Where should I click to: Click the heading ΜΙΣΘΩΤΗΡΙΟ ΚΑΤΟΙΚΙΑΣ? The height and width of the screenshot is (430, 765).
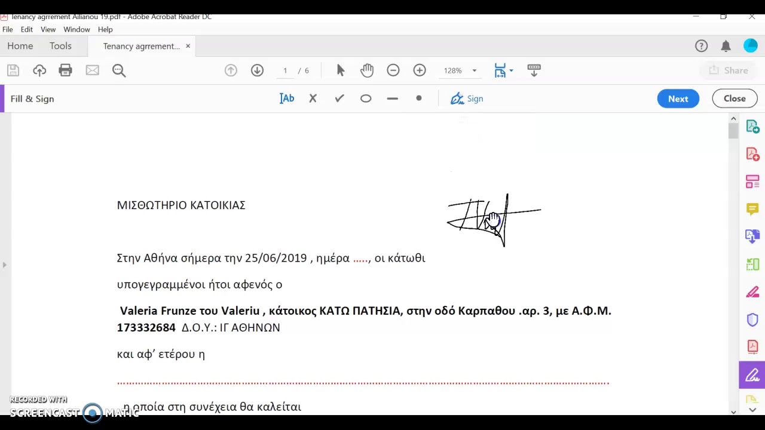pos(181,205)
